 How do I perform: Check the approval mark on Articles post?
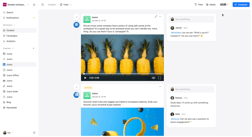76,87
